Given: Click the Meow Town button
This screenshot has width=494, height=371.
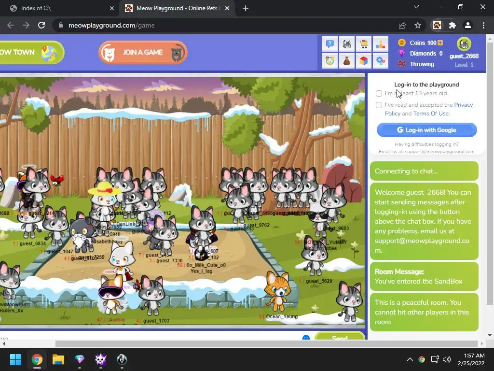Looking at the screenshot, I should [31, 52].
